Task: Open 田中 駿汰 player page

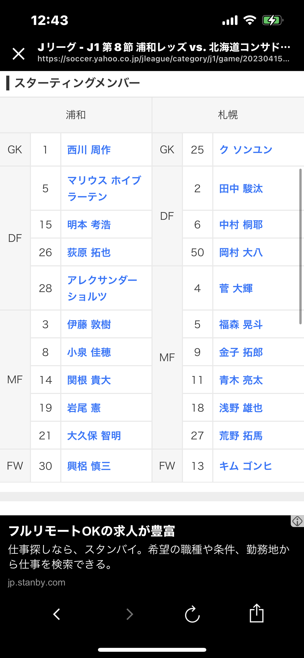Action: [x=241, y=189]
